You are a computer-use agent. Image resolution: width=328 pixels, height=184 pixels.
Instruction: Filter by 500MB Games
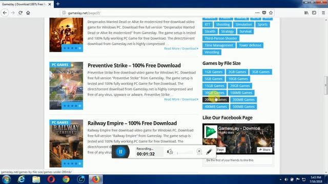click(x=243, y=107)
